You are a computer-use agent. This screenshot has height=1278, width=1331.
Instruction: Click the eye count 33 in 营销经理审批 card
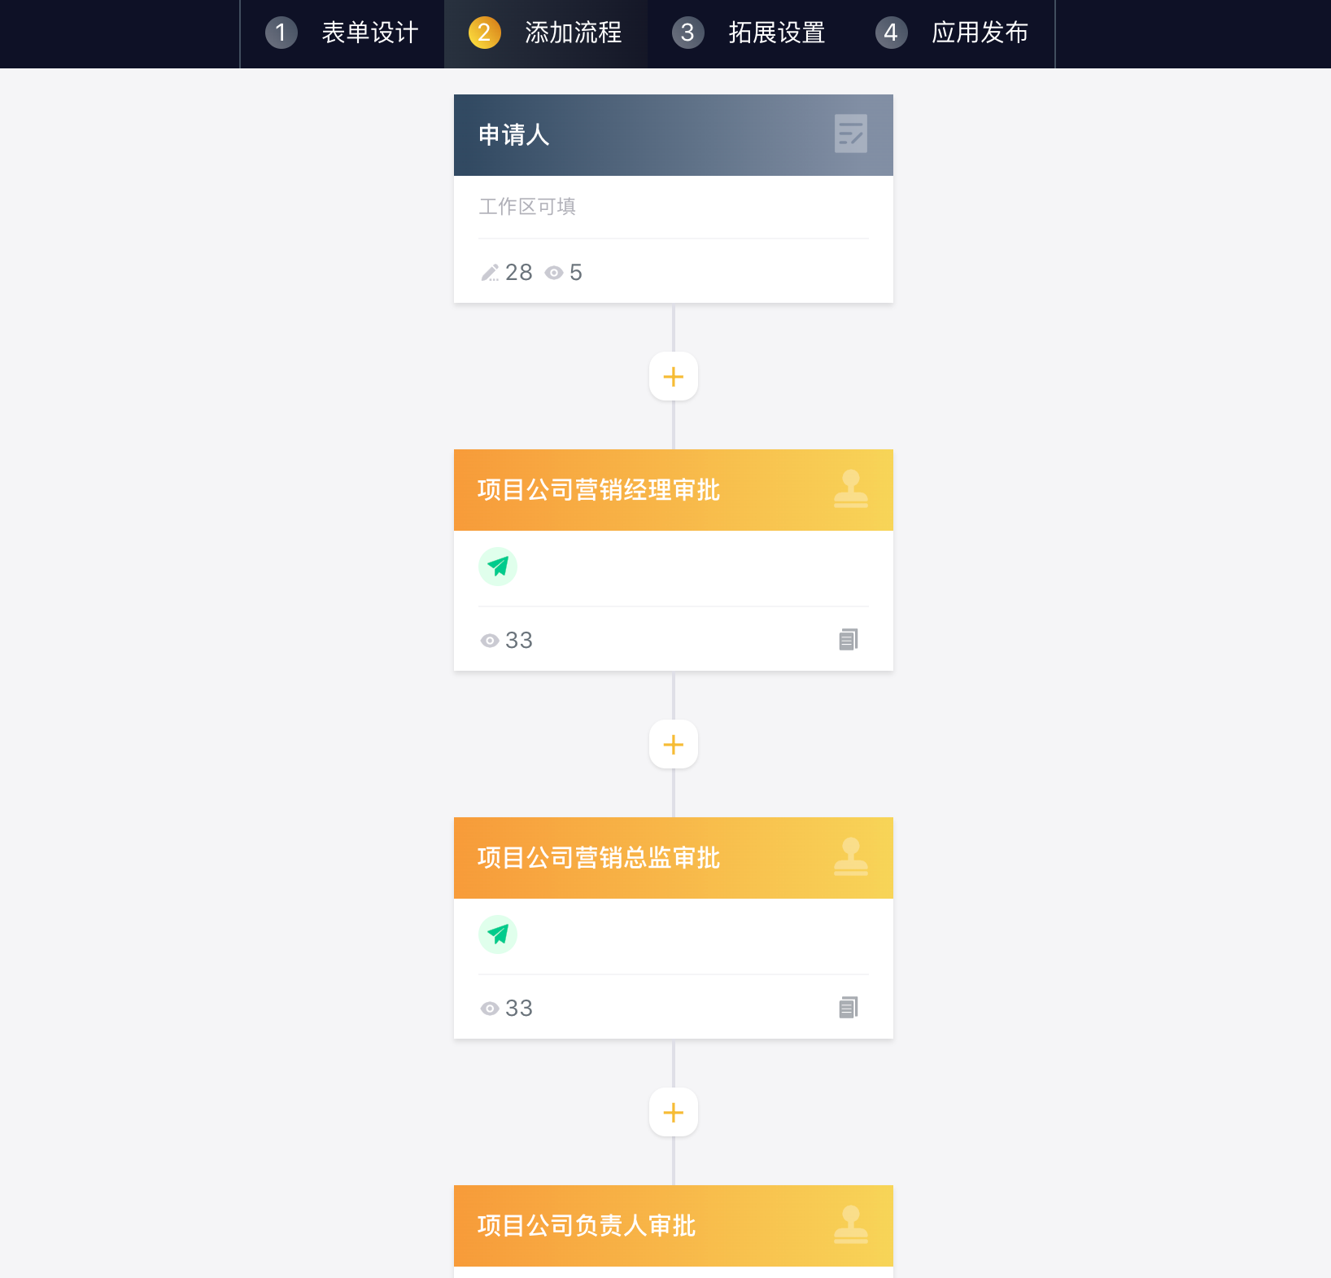[x=506, y=640]
